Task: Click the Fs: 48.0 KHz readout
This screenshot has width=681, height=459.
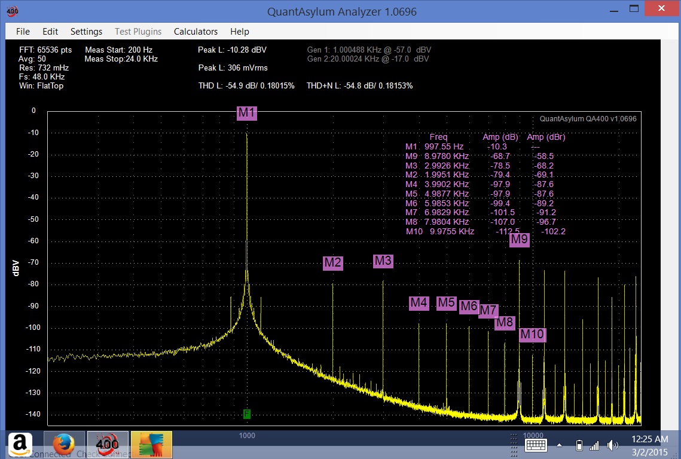Action: (x=42, y=77)
